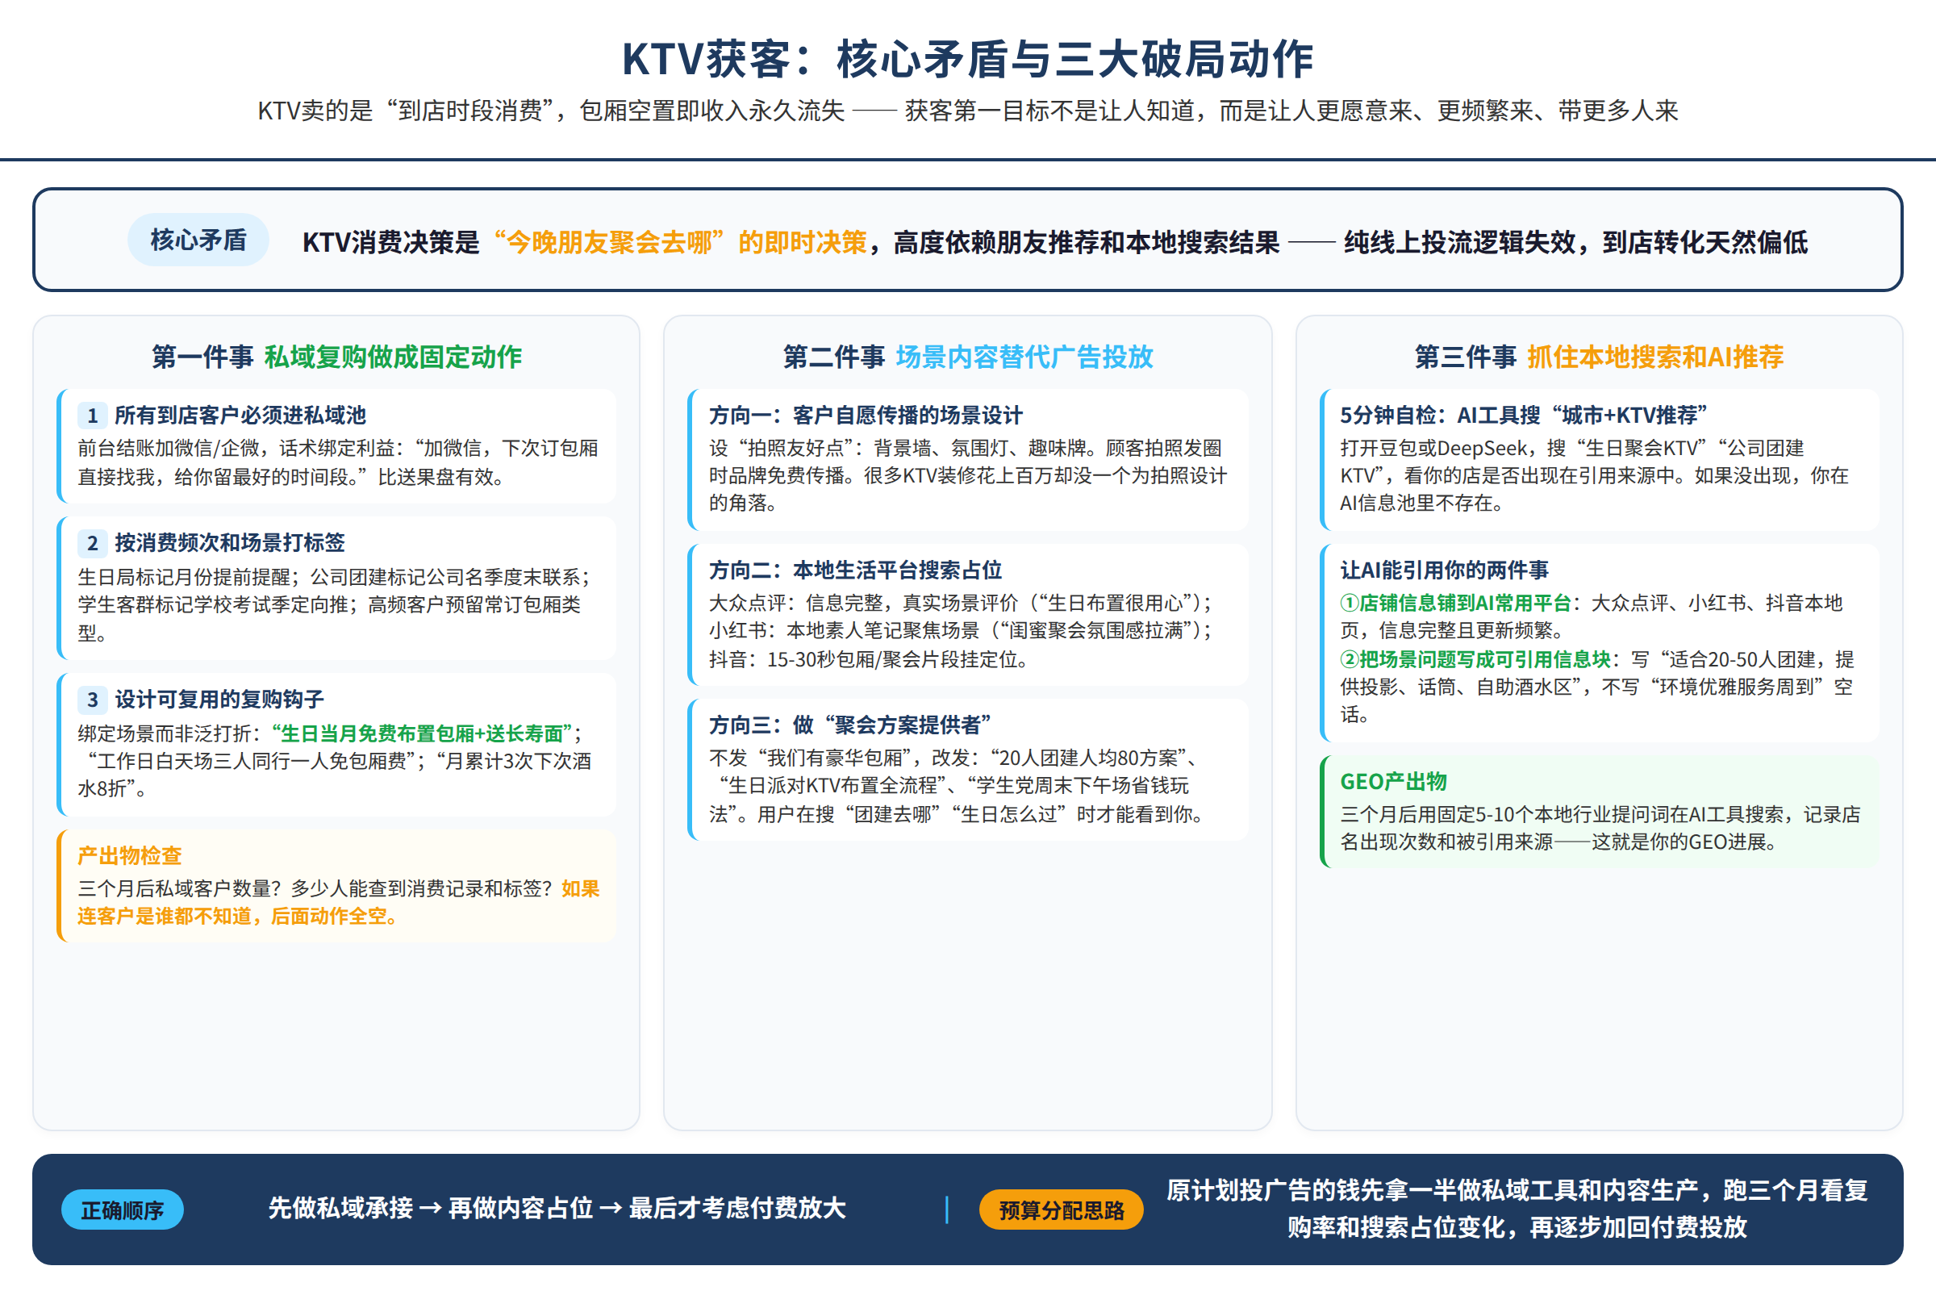Image resolution: width=1936 pixels, height=1291 pixels.
Task: Click the 让AI能引用你的两件事 heading
Action: point(1445,570)
